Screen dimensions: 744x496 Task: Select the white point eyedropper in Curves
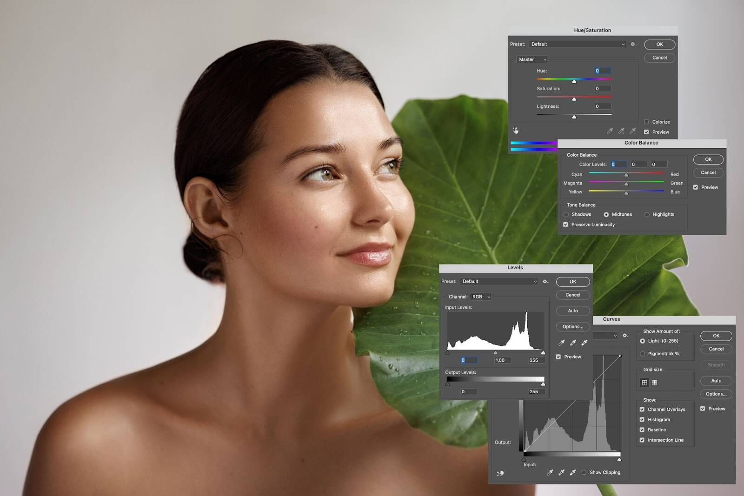[573, 472]
